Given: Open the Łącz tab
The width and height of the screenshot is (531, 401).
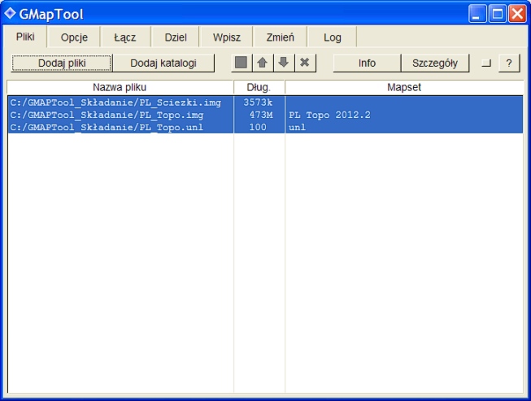Looking at the screenshot, I should (x=124, y=37).
